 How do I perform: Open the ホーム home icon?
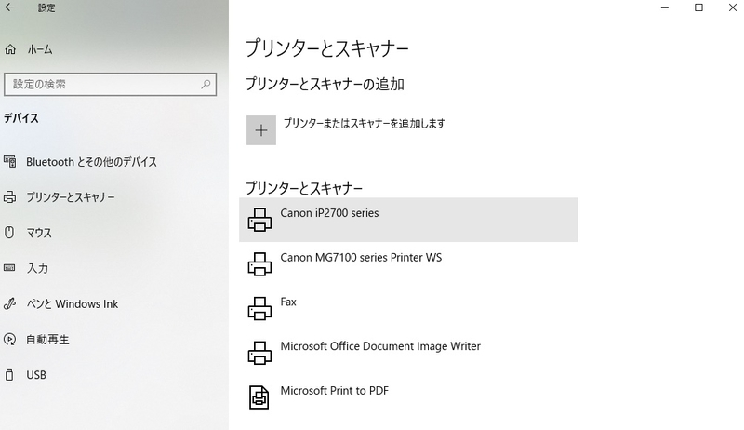coord(10,49)
